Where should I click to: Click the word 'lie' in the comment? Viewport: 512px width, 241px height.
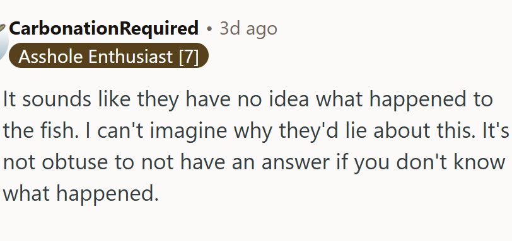(x=354, y=130)
